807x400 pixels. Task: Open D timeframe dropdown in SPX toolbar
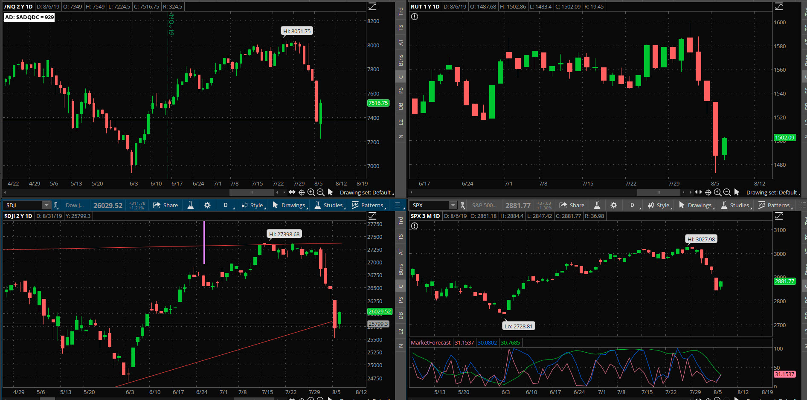click(635, 205)
